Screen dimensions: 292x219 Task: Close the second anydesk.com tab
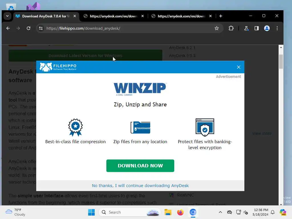pyautogui.click(x=143, y=16)
